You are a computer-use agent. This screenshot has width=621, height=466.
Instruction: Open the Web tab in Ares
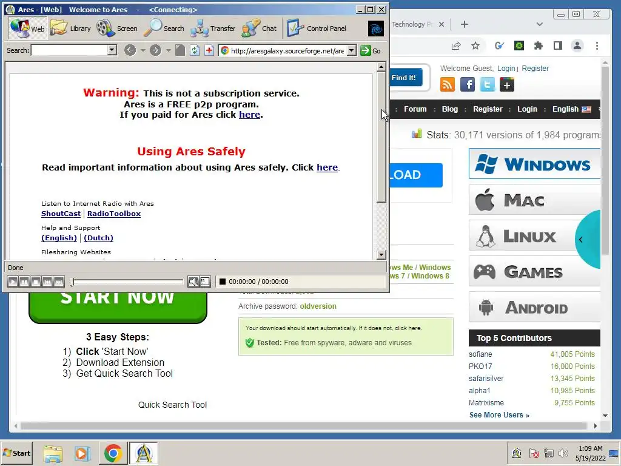pyautogui.click(x=27, y=29)
